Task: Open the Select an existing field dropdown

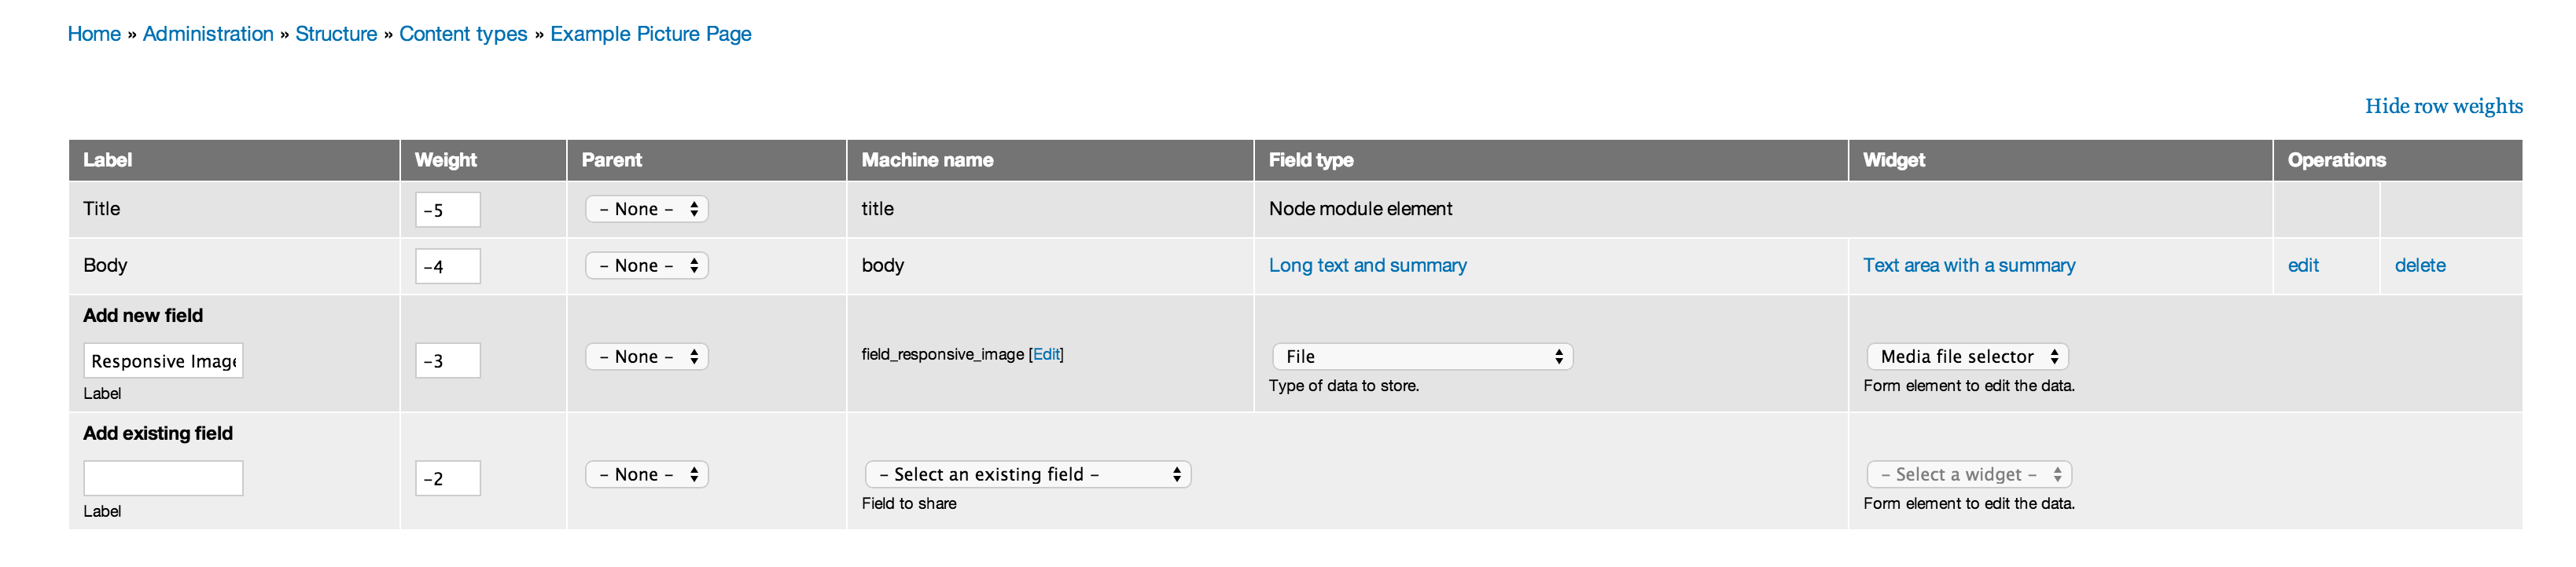Action: click(x=1028, y=474)
